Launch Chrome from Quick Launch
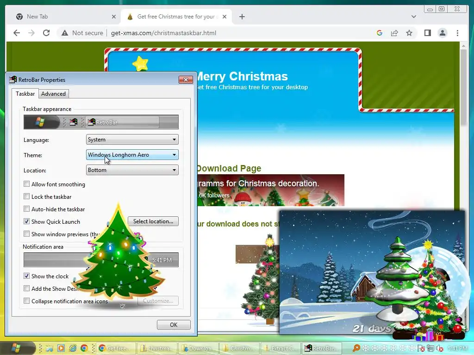 84,349
